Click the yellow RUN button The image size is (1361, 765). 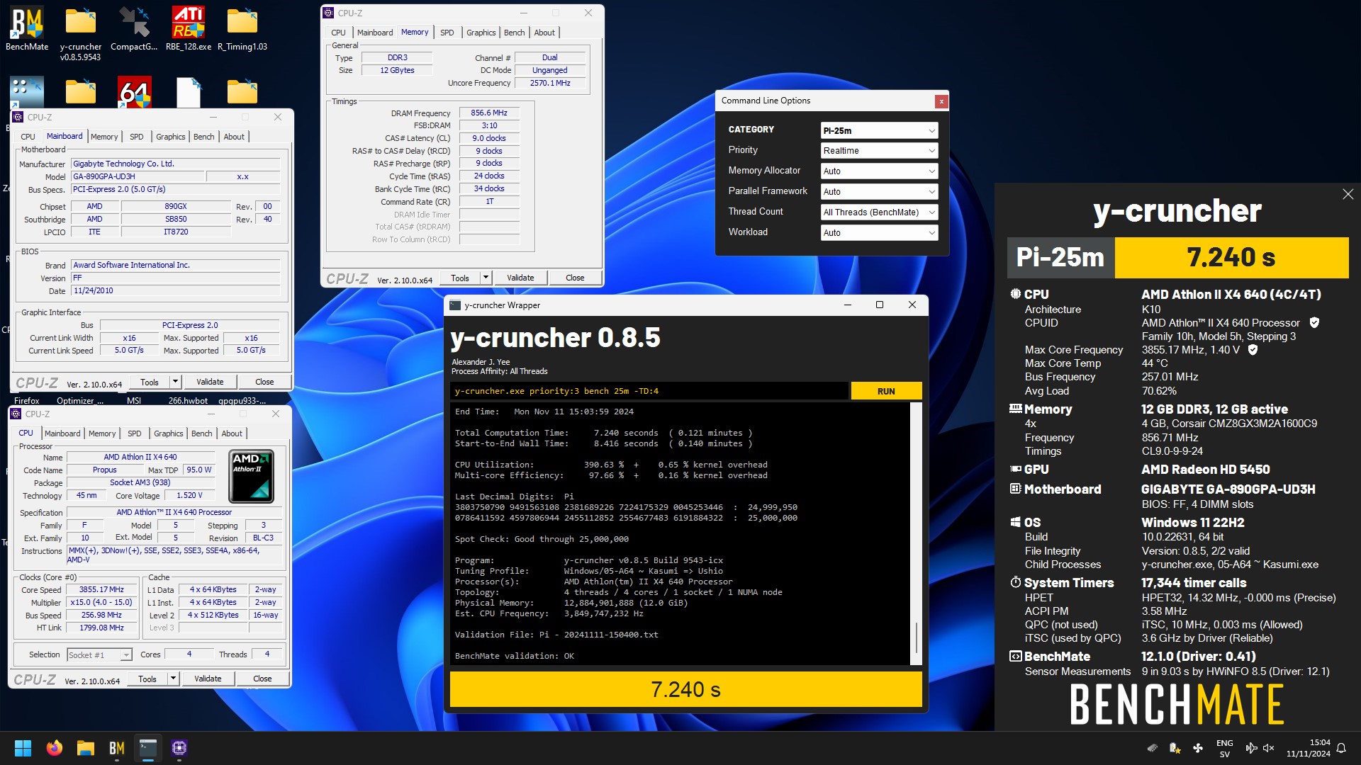(x=886, y=391)
